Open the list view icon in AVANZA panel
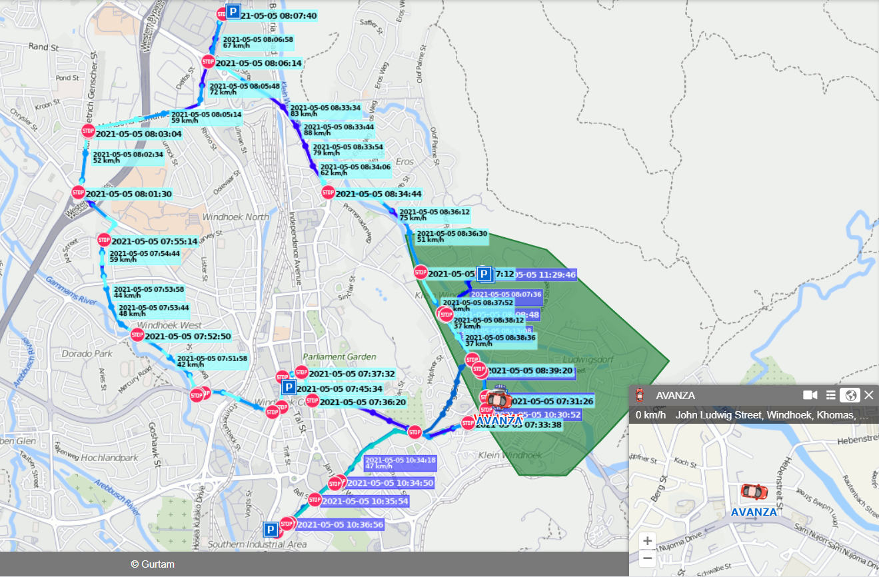The image size is (879, 577). pyautogui.click(x=830, y=395)
